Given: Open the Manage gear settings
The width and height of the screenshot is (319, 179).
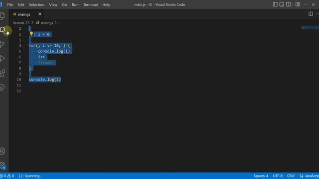Looking at the screenshot, I should tap(2, 166).
